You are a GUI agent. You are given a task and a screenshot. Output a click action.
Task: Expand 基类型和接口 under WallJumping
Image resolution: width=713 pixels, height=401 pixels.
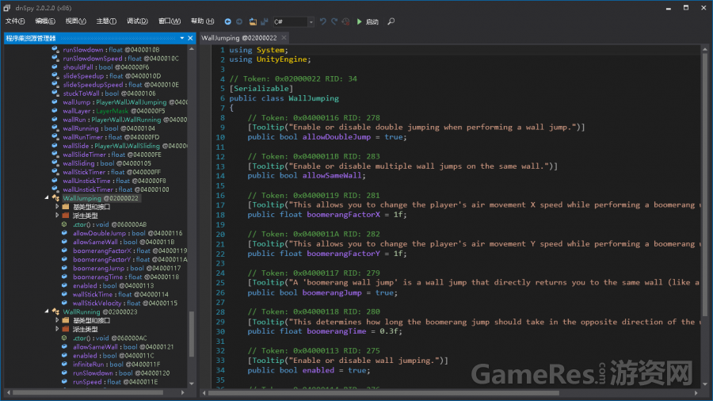point(57,206)
